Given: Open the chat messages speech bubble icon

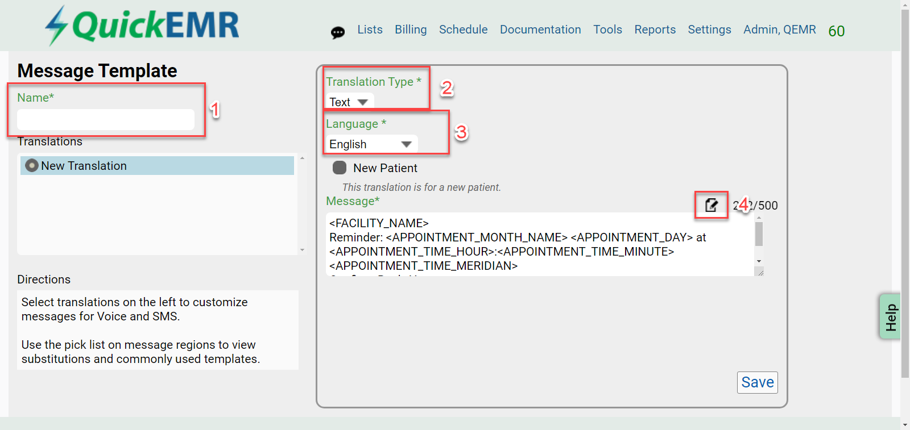Looking at the screenshot, I should coord(338,32).
